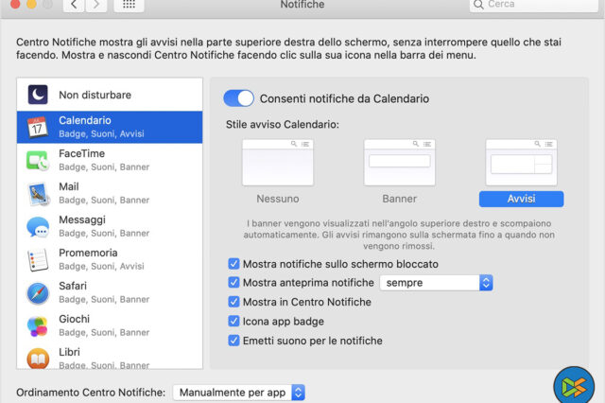Select the Mail stamp icon

click(38, 194)
